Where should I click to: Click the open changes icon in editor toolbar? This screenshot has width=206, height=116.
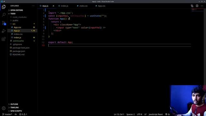(192, 6)
